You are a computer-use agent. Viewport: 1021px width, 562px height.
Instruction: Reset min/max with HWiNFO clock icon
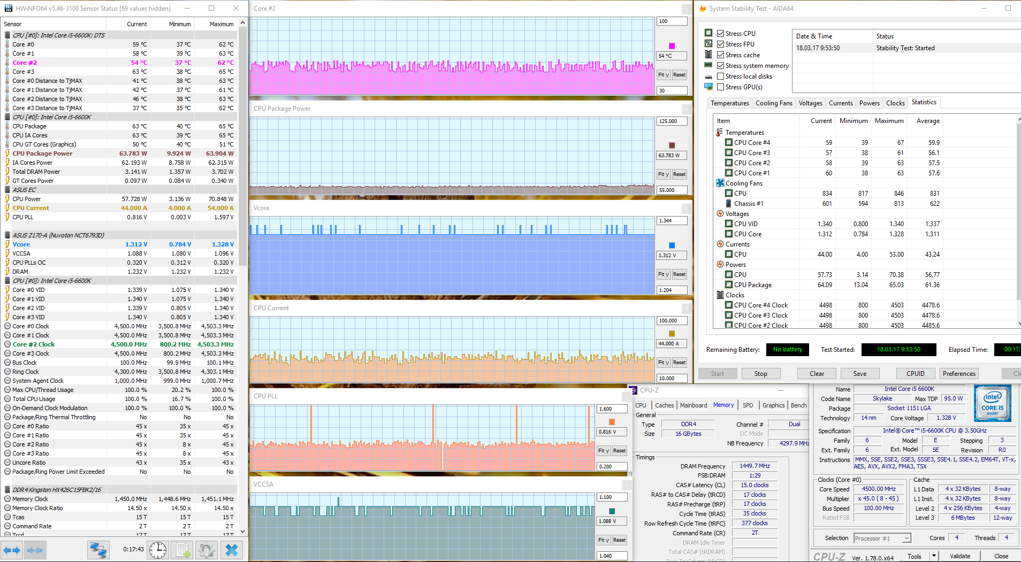click(x=158, y=550)
